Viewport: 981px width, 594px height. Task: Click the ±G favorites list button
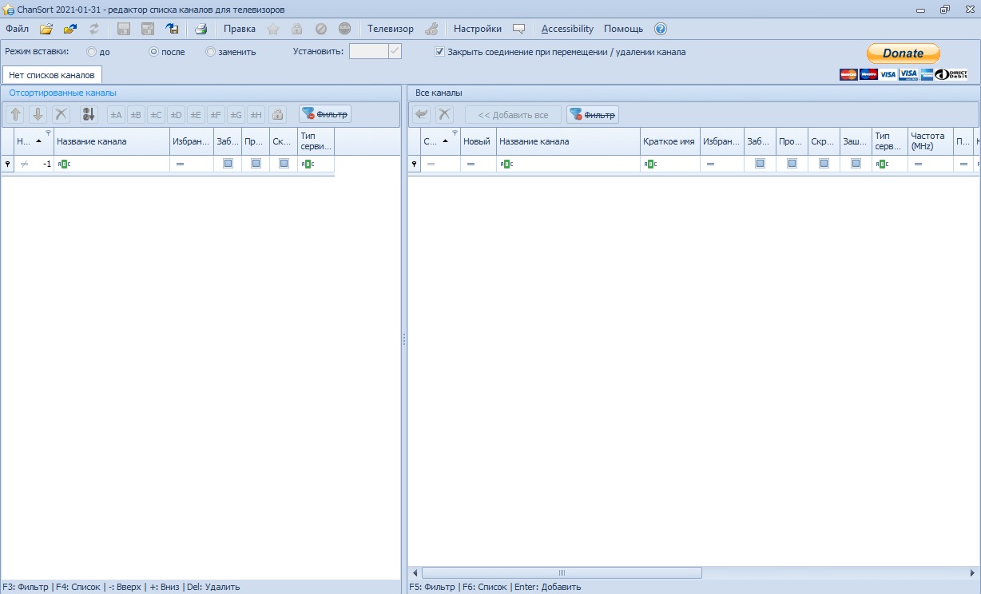pyautogui.click(x=236, y=115)
